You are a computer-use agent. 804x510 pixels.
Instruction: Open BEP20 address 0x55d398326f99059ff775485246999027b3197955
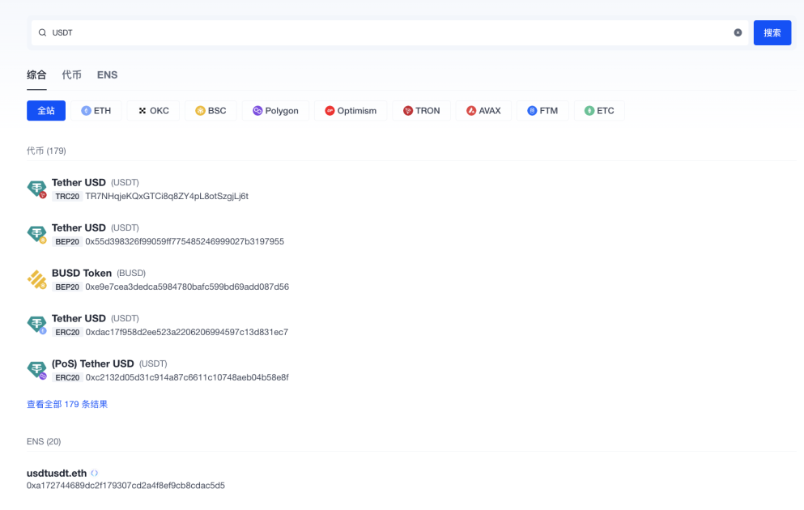click(185, 241)
